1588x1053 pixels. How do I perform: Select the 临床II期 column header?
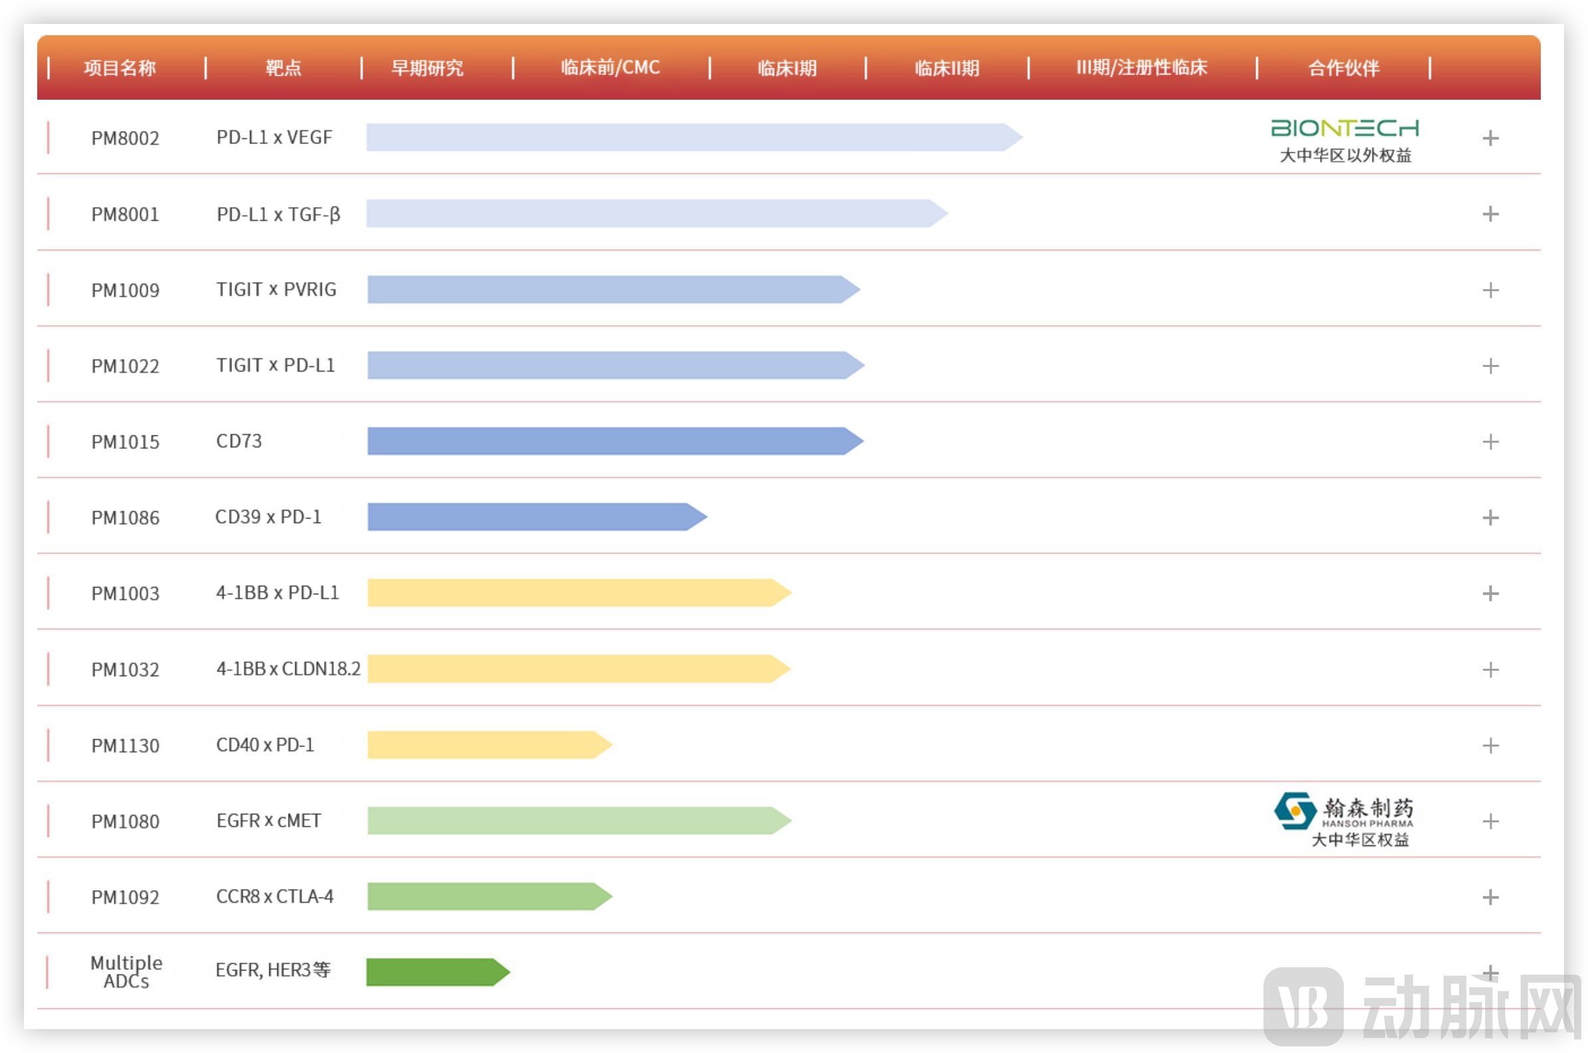[x=946, y=68]
